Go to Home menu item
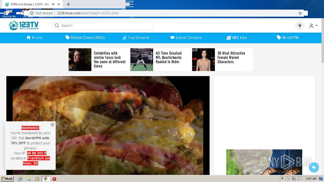 pyautogui.click(x=34, y=38)
